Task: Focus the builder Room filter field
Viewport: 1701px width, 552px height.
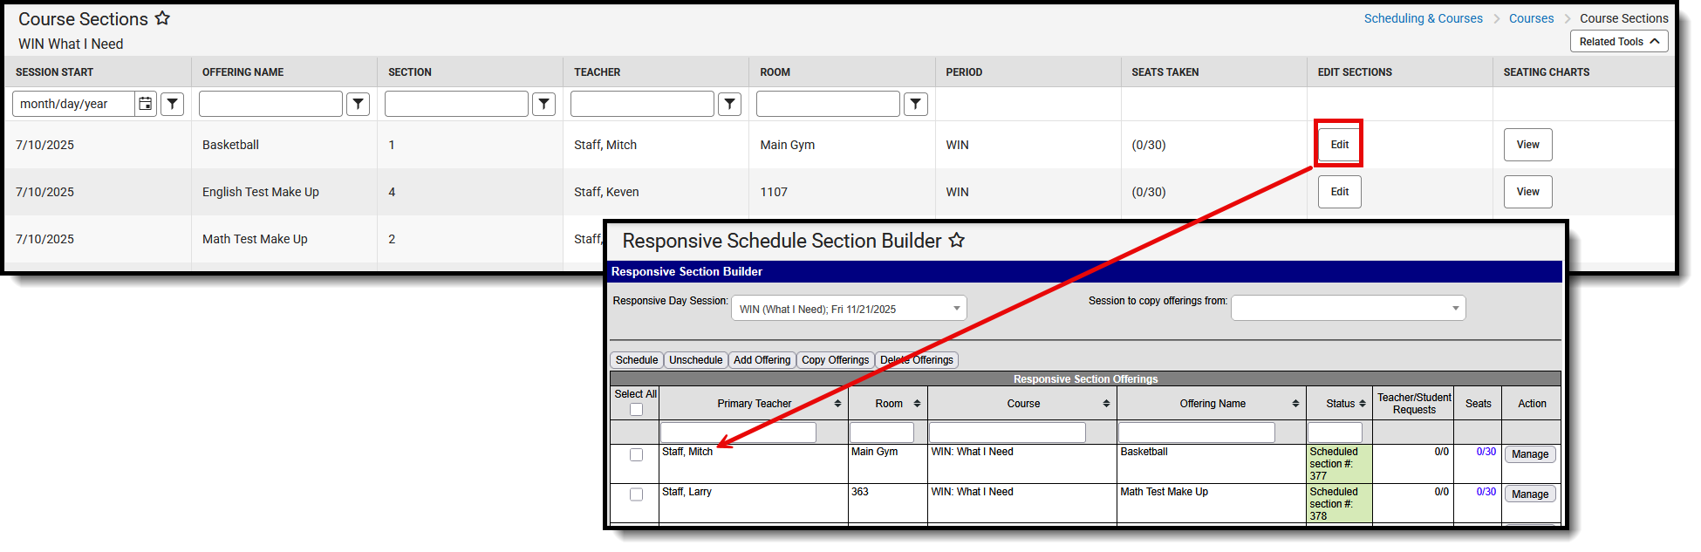Action: click(x=882, y=433)
